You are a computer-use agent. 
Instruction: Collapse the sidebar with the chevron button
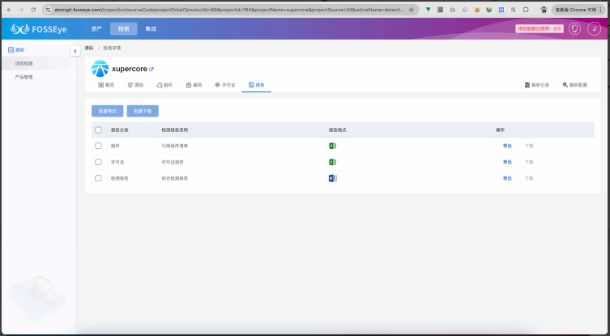75,51
